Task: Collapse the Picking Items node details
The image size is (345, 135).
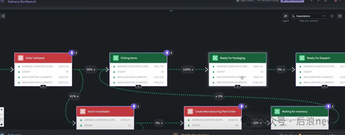Action: click(x=138, y=86)
